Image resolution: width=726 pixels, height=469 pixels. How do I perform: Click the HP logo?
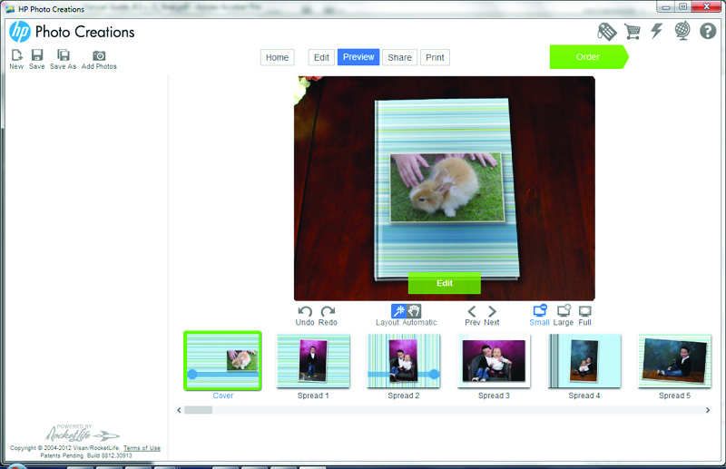pyautogui.click(x=20, y=32)
